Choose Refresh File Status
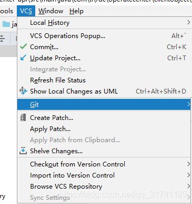Image resolution: width=192 pixels, height=204 pixels. pyautogui.click(x=104, y=80)
